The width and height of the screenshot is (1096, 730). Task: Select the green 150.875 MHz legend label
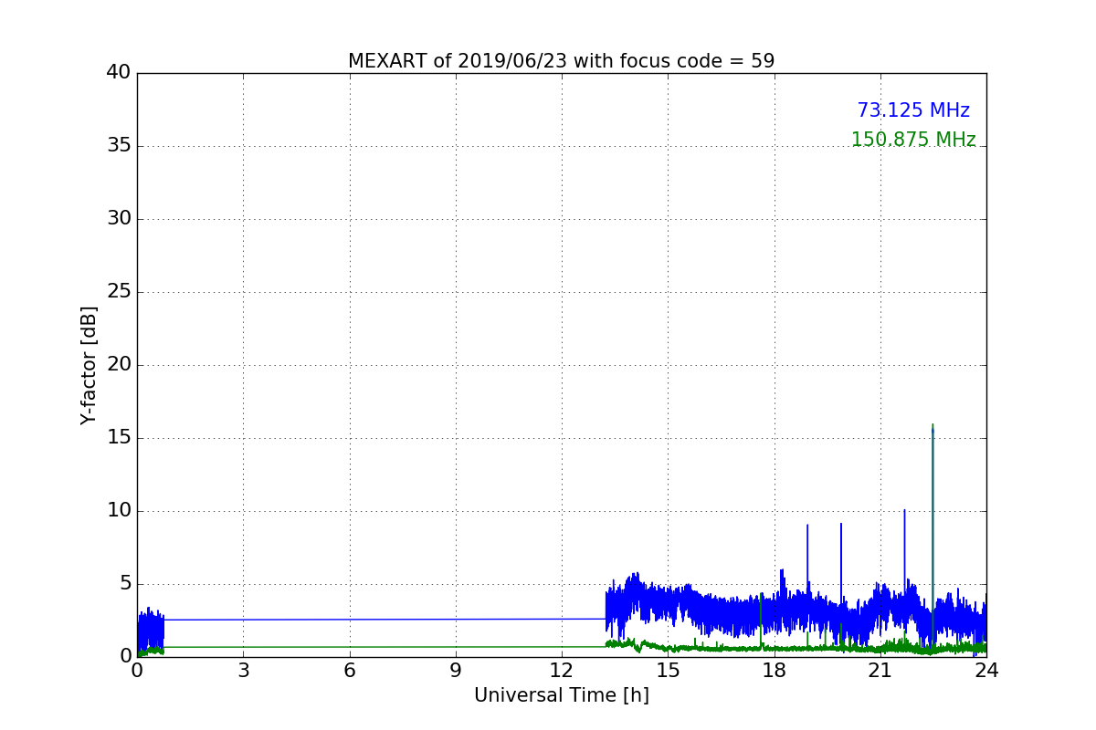(913, 140)
